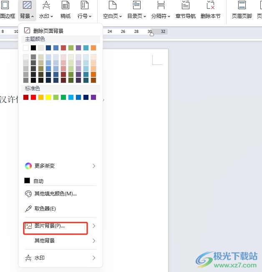Expand arrow beside menu 水印 item

[x=94, y=258]
